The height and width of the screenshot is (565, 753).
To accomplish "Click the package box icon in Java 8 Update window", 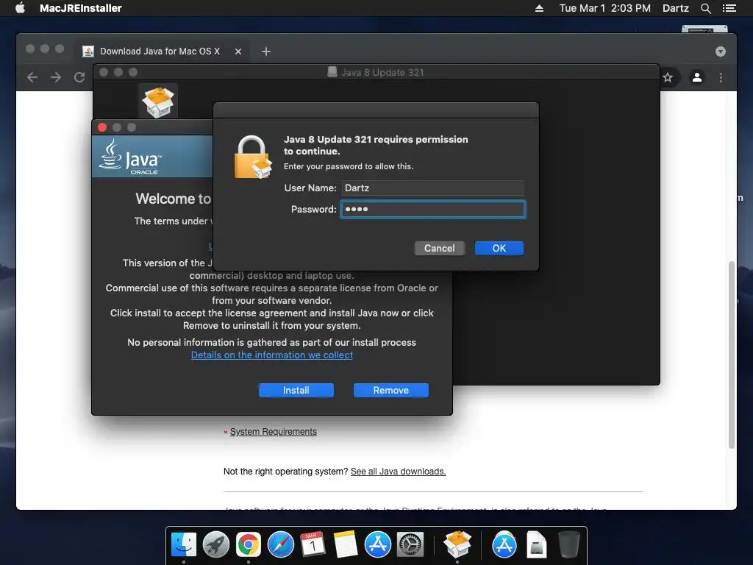I will click(x=158, y=102).
